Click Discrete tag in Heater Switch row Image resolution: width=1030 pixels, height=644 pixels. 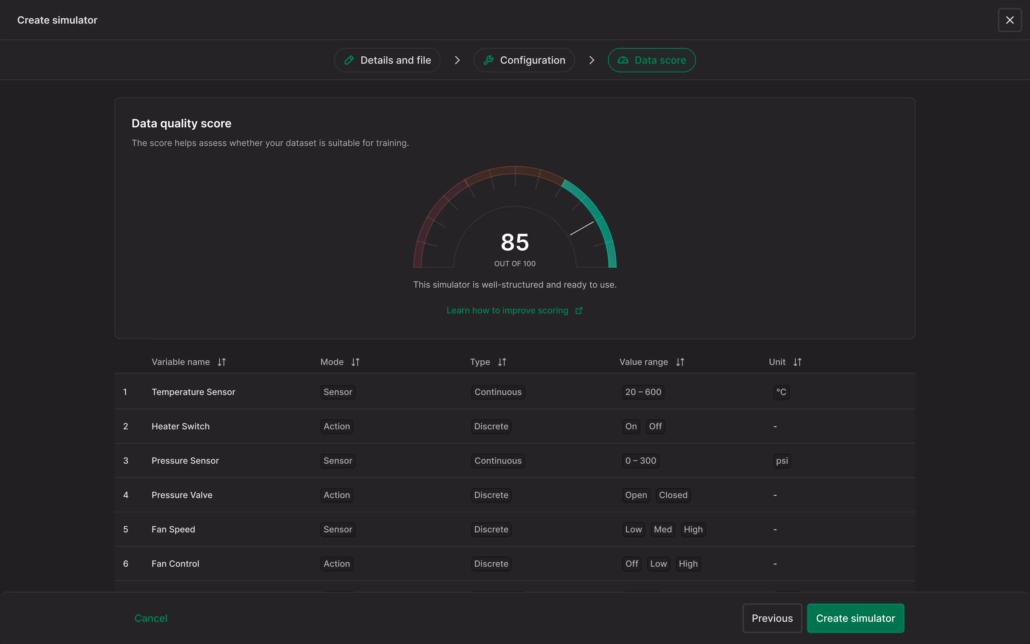(x=491, y=426)
